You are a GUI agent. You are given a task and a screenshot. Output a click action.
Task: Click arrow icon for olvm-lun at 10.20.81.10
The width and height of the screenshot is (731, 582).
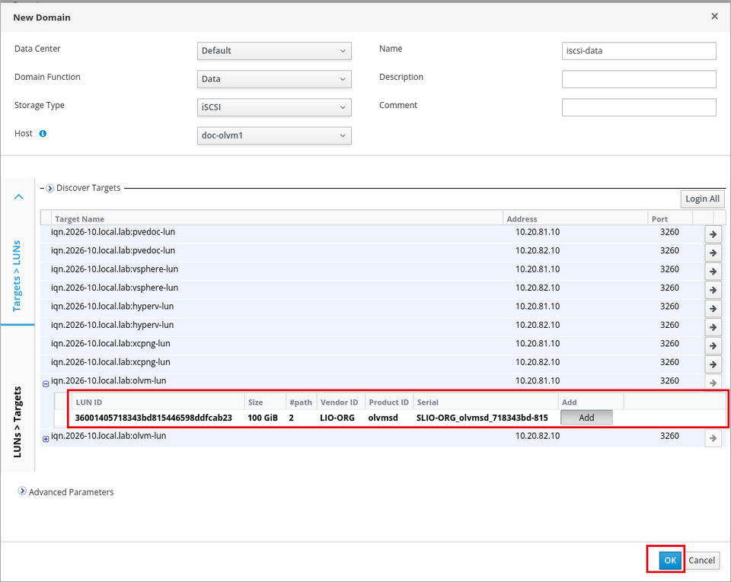pos(713,383)
